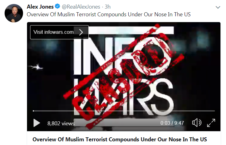
Task: Click the blue verified badge next to Alex Jones
Action: pos(57,6)
